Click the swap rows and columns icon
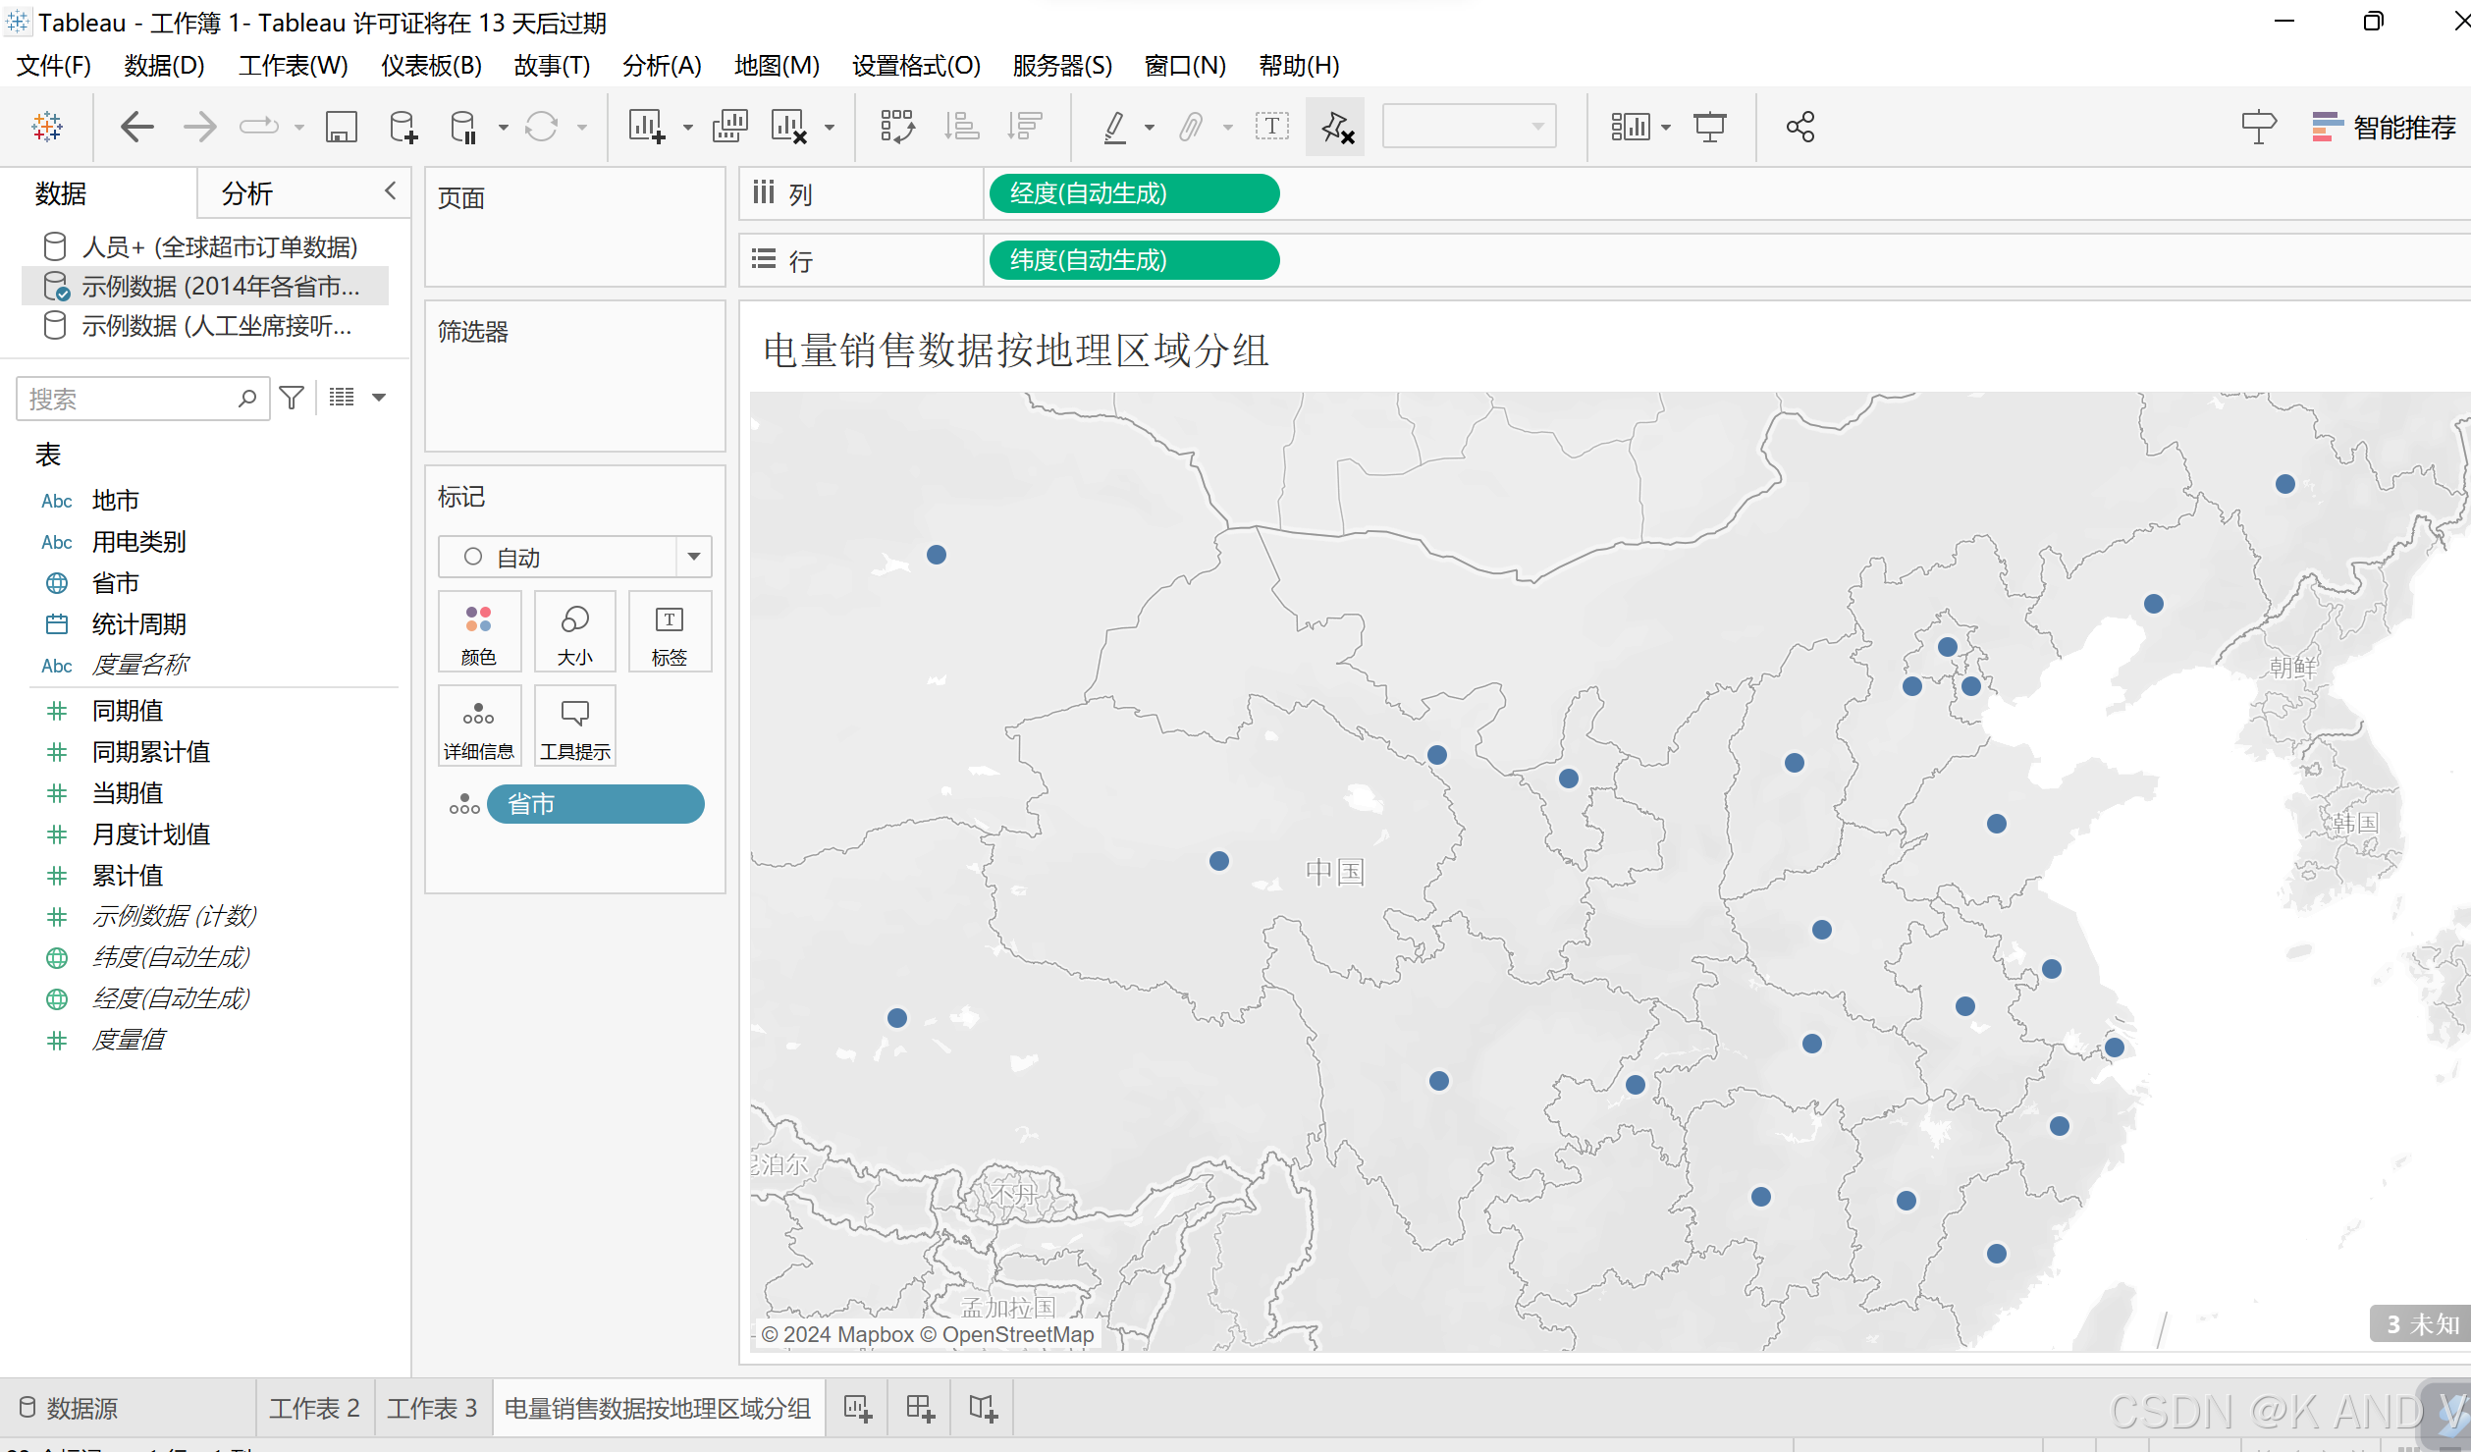2471x1452 pixels. click(x=897, y=127)
